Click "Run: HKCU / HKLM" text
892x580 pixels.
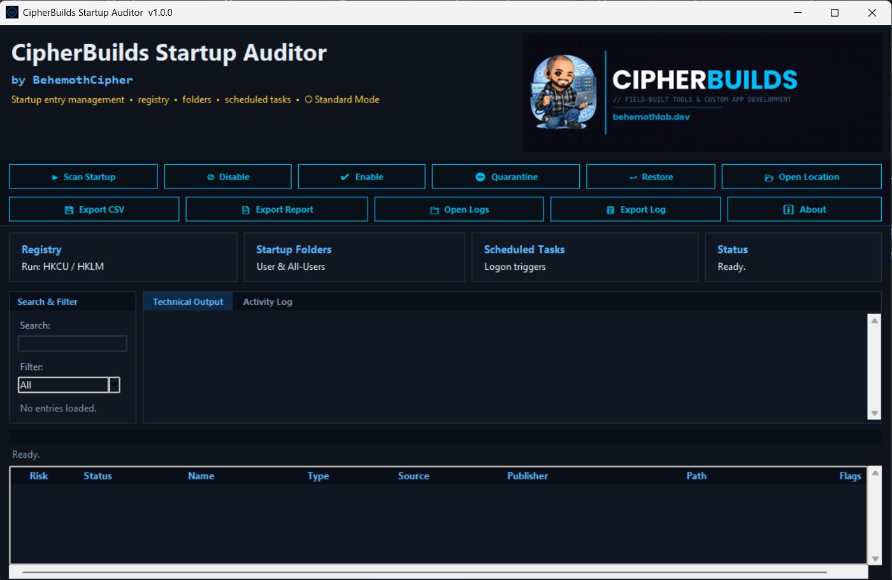(62, 267)
